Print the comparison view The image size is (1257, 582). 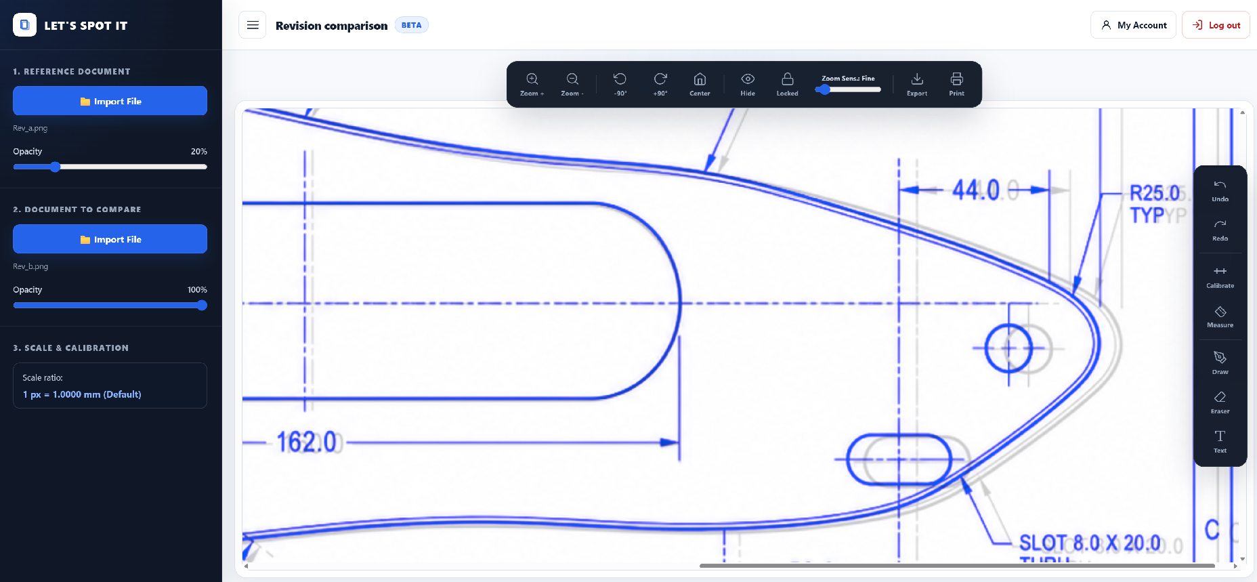tap(956, 79)
